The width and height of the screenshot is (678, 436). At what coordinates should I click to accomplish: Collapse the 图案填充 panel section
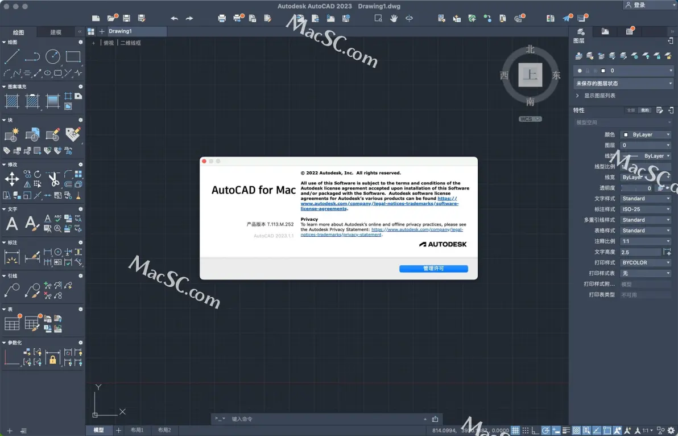pyautogui.click(x=4, y=87)
